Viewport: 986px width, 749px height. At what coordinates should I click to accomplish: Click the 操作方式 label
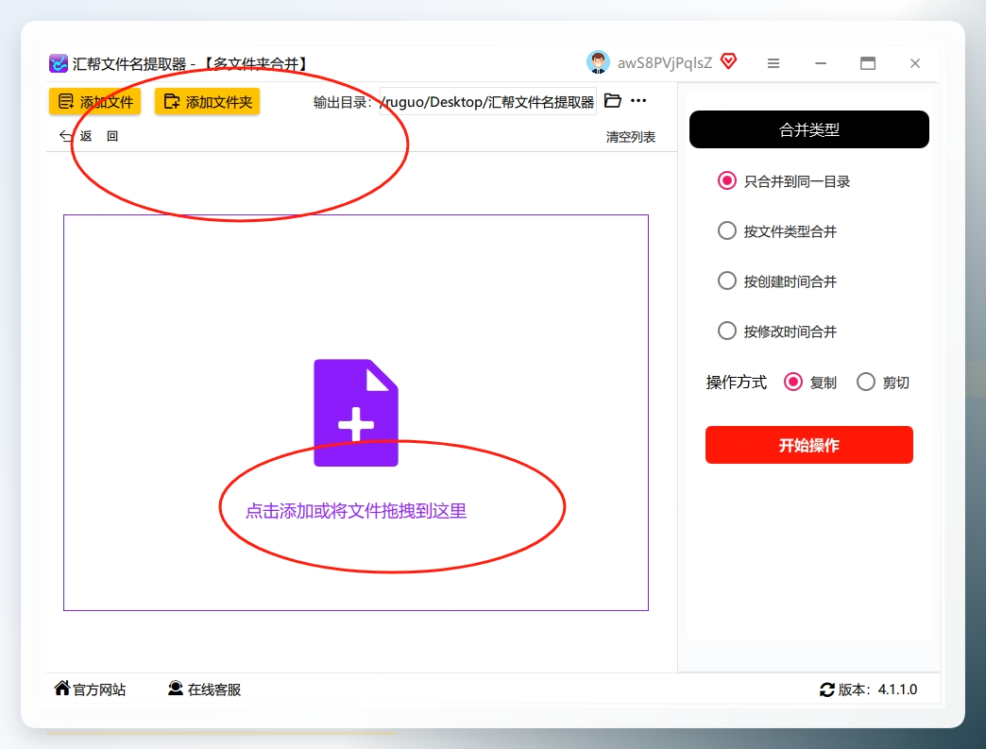click(x=737, y=383)
